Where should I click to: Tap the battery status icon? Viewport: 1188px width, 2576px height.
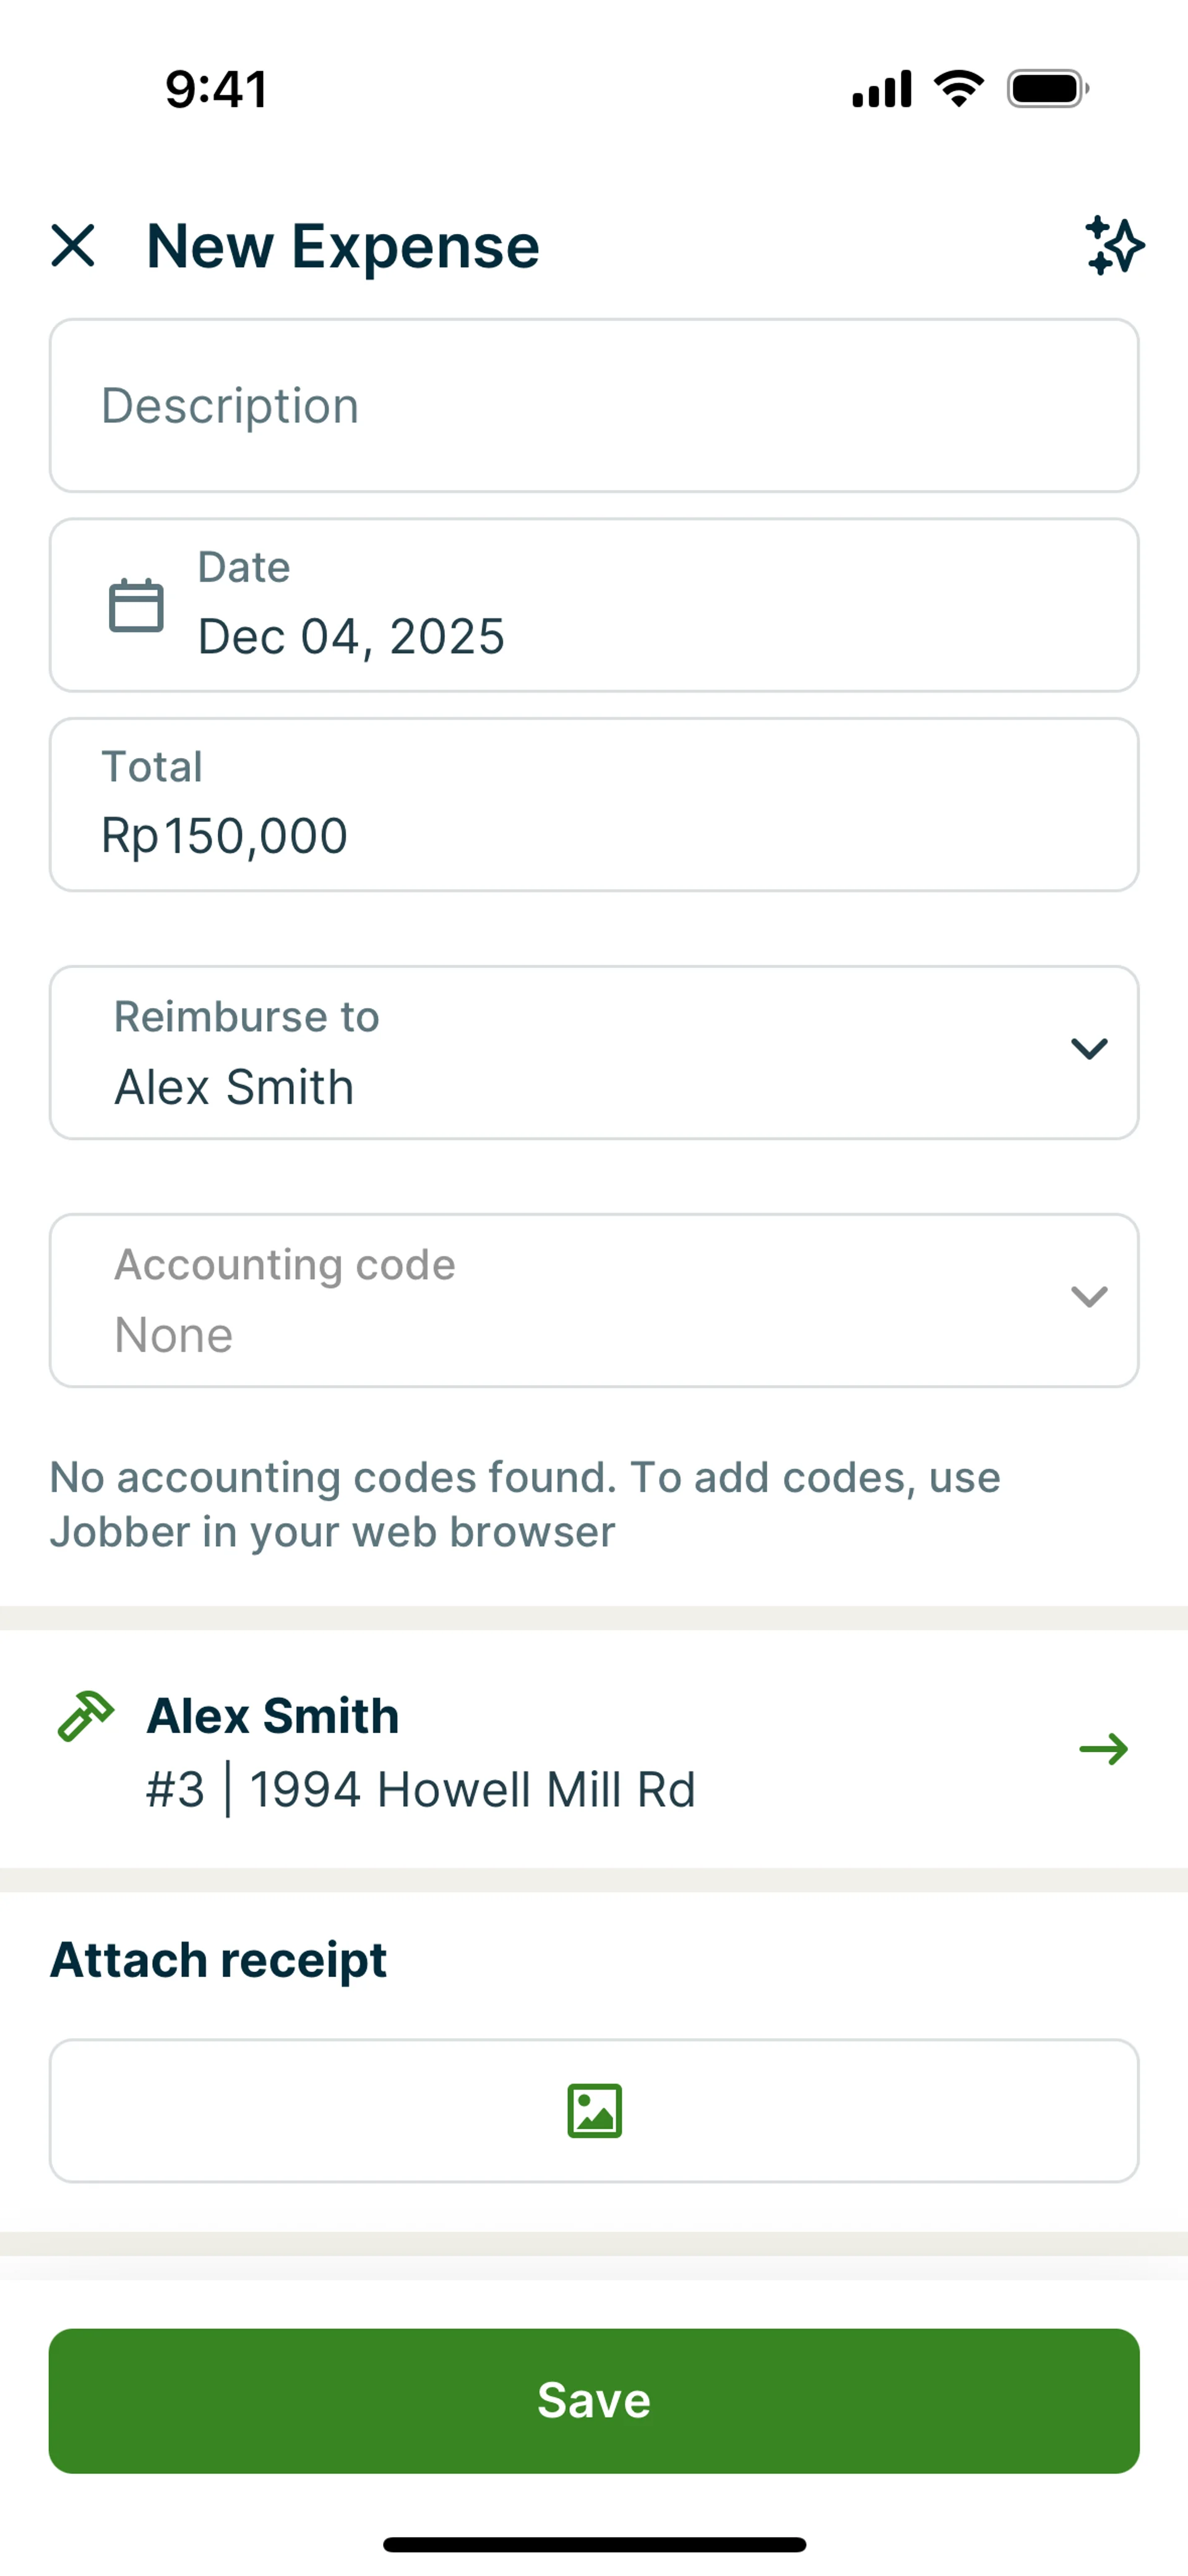point(1047,89)
